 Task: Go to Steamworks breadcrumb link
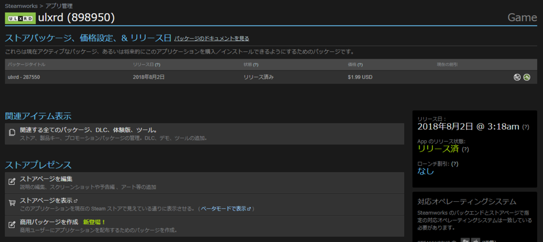tap(21, 6)
